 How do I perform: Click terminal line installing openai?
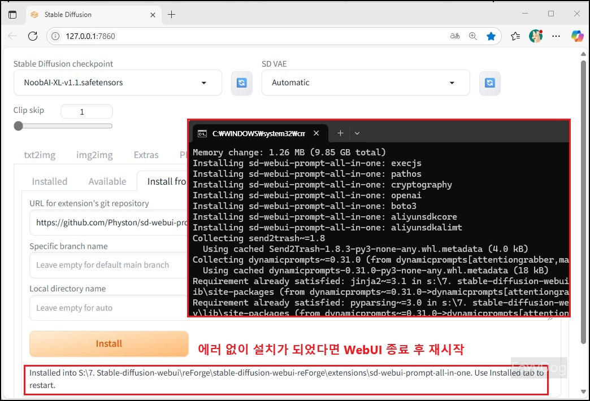click(307, 195)
